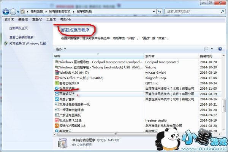This screenshot has width=228, height=152.
Task: Sort by the 发布者 column header
Action: [x=171, y=56]
